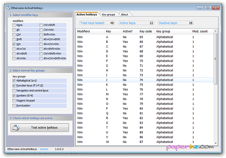This screenshot has height=158, width=226.
Task: Click the Key code column header
Action: [146, 31]
